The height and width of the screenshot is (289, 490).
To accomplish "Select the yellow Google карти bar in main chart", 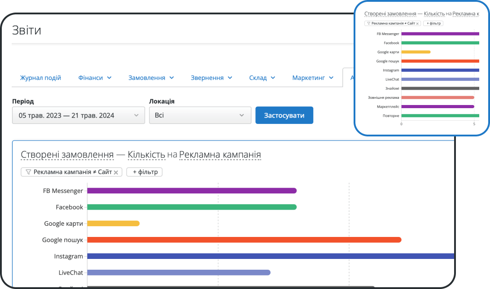I will 113,223.
